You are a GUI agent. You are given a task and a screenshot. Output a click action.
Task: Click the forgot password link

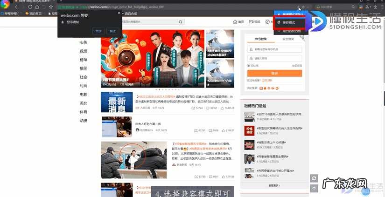(297, 66)
